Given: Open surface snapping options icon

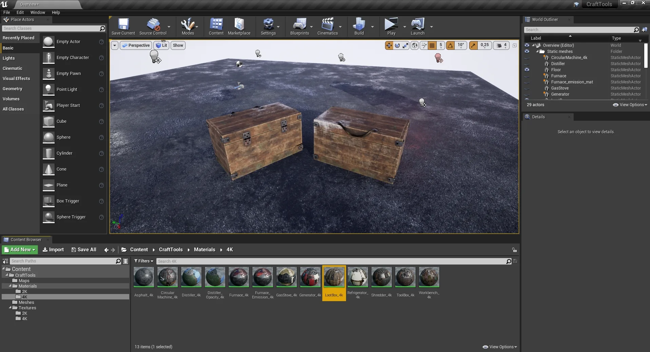Looking at the screenshot, I should (424, 45).
